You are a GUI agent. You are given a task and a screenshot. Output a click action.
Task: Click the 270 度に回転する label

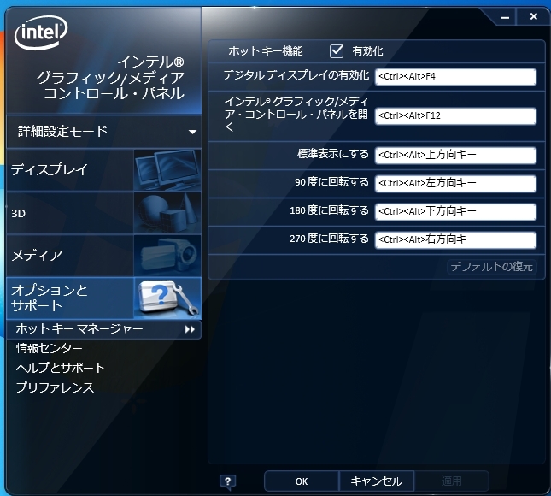[x=329, y=239]
